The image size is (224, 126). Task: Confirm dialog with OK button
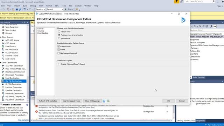[168, 101]
